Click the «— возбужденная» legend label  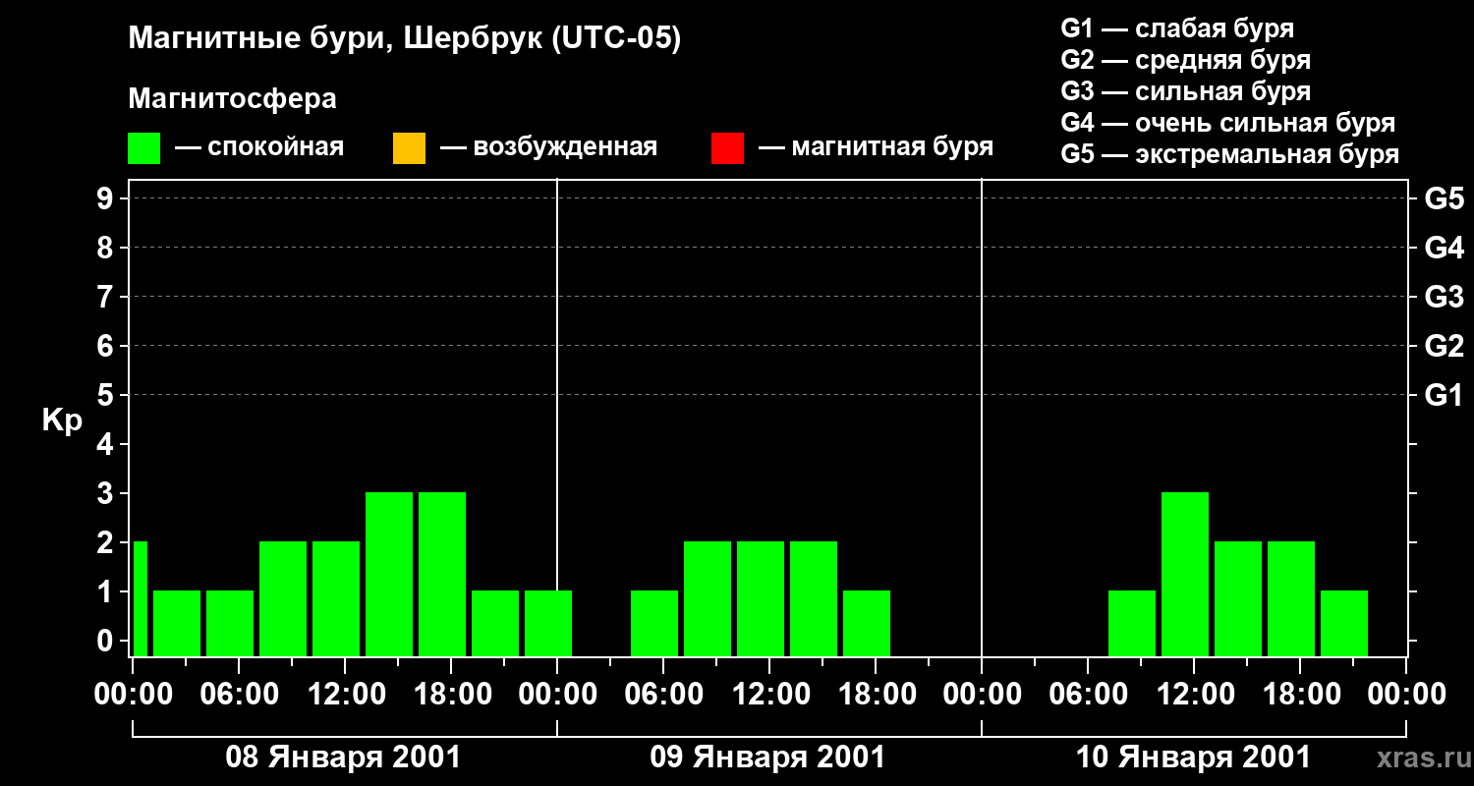coord(548,147)
